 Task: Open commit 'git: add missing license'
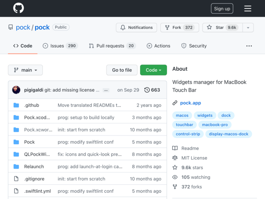[72, 90]
